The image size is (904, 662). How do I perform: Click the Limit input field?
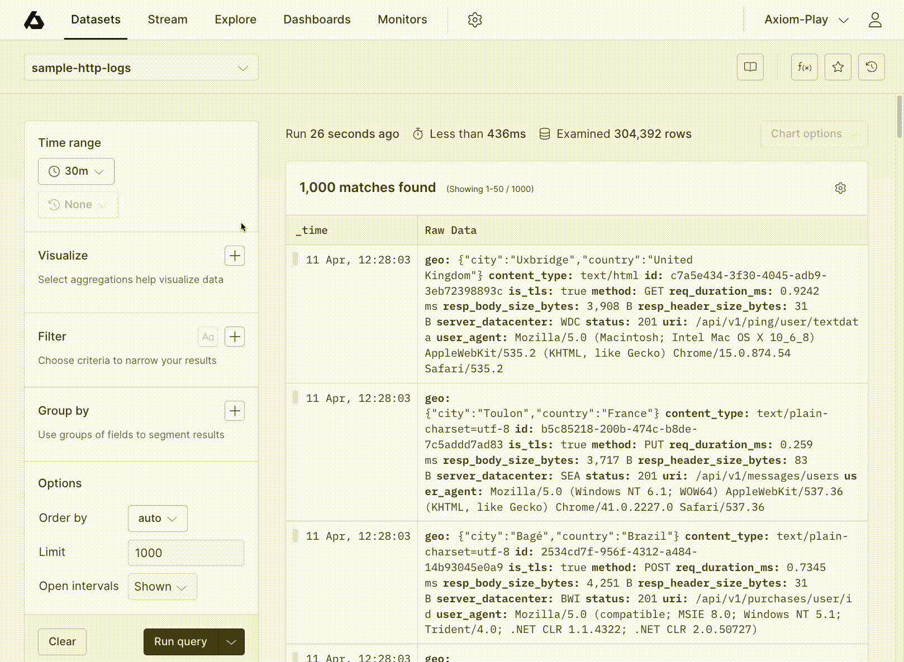[x=186, y=553]
